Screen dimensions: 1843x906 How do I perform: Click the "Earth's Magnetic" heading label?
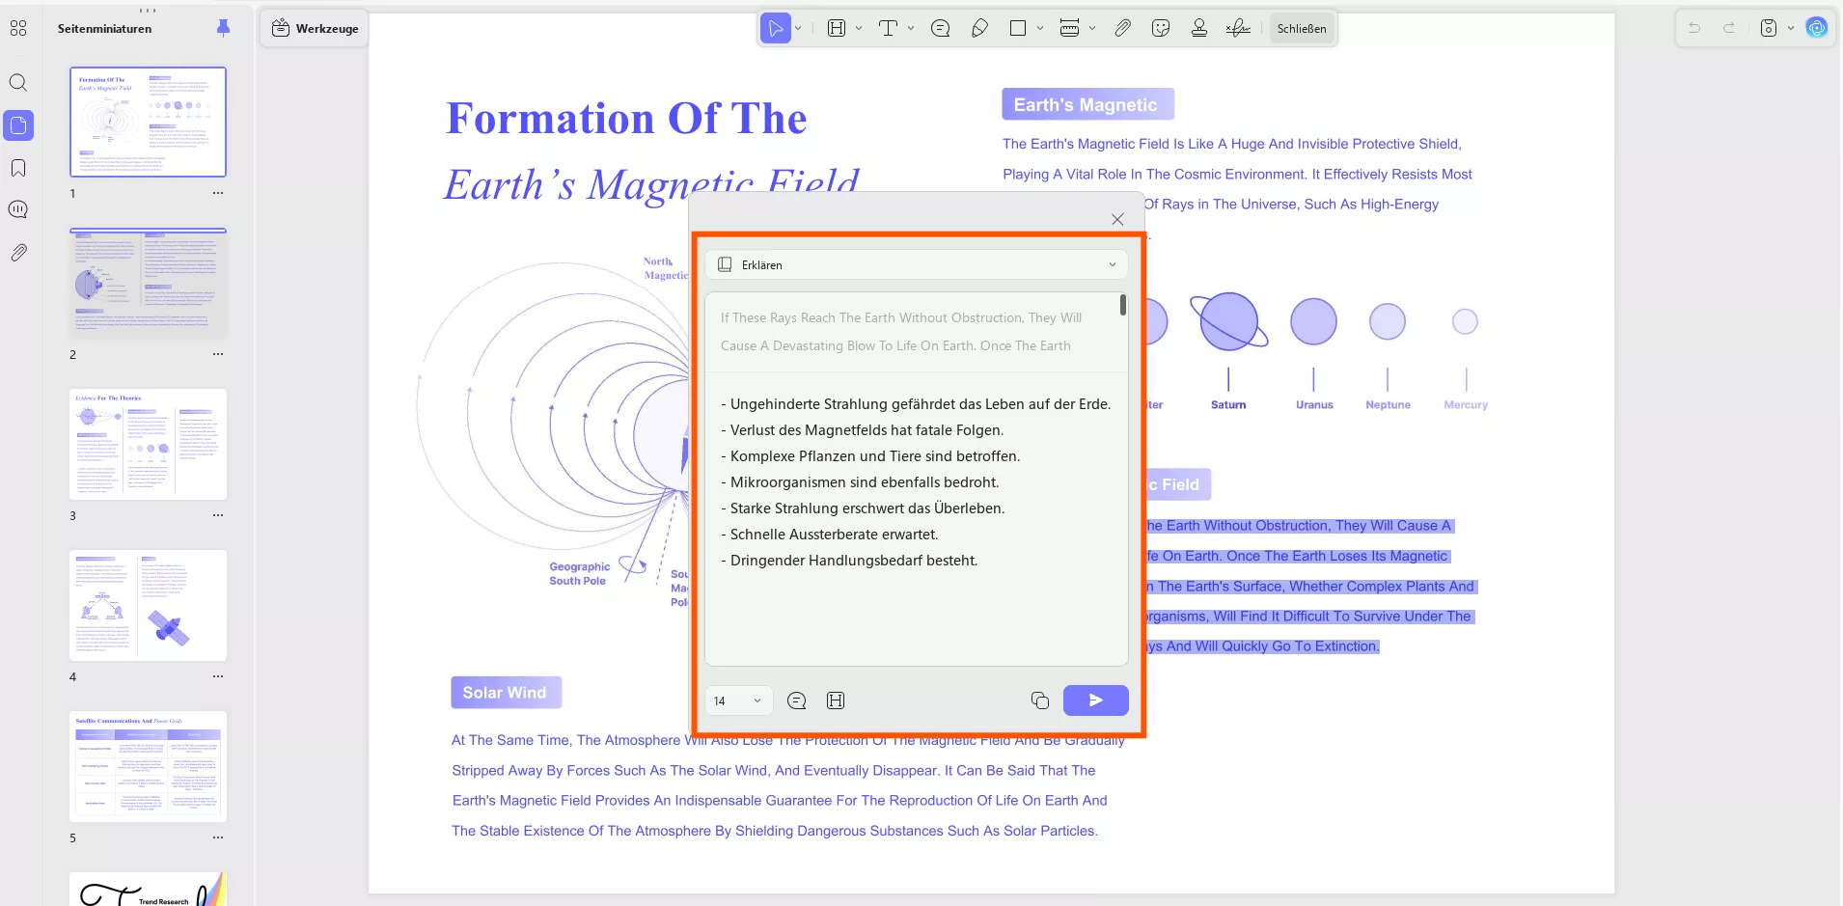(x=1087, y=104)
